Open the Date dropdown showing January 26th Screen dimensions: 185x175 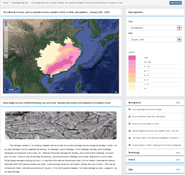[155, 40]
